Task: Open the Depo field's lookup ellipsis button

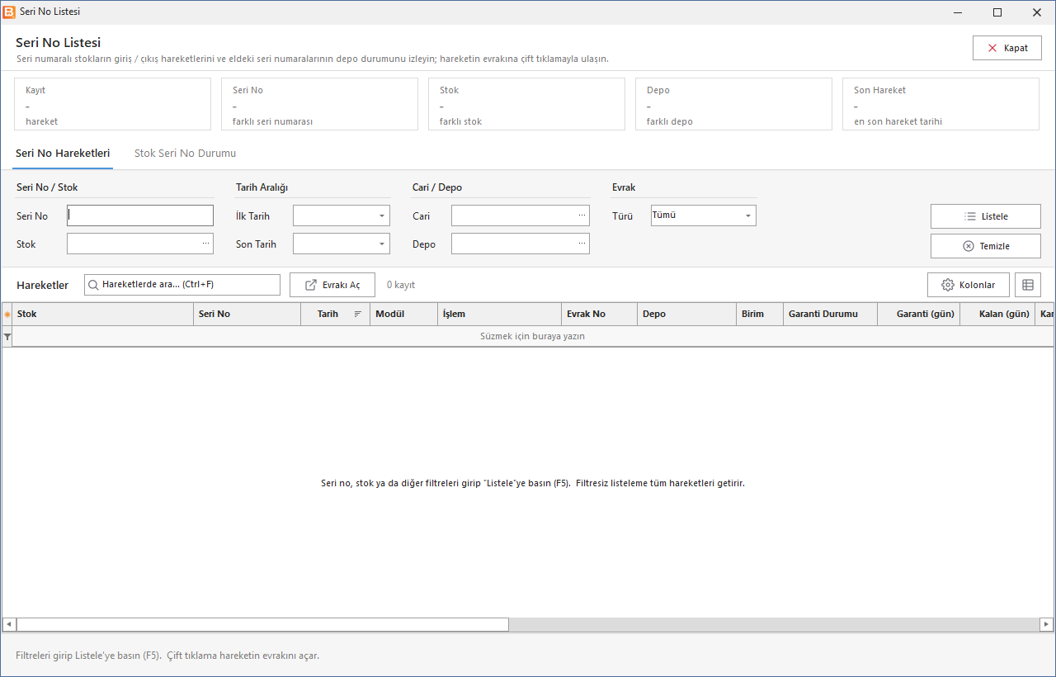Action: pyautogui.click(x=582, y=244)
